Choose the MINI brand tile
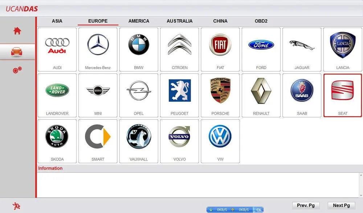This screenshot has height=213, width=363. coord(98,95)
